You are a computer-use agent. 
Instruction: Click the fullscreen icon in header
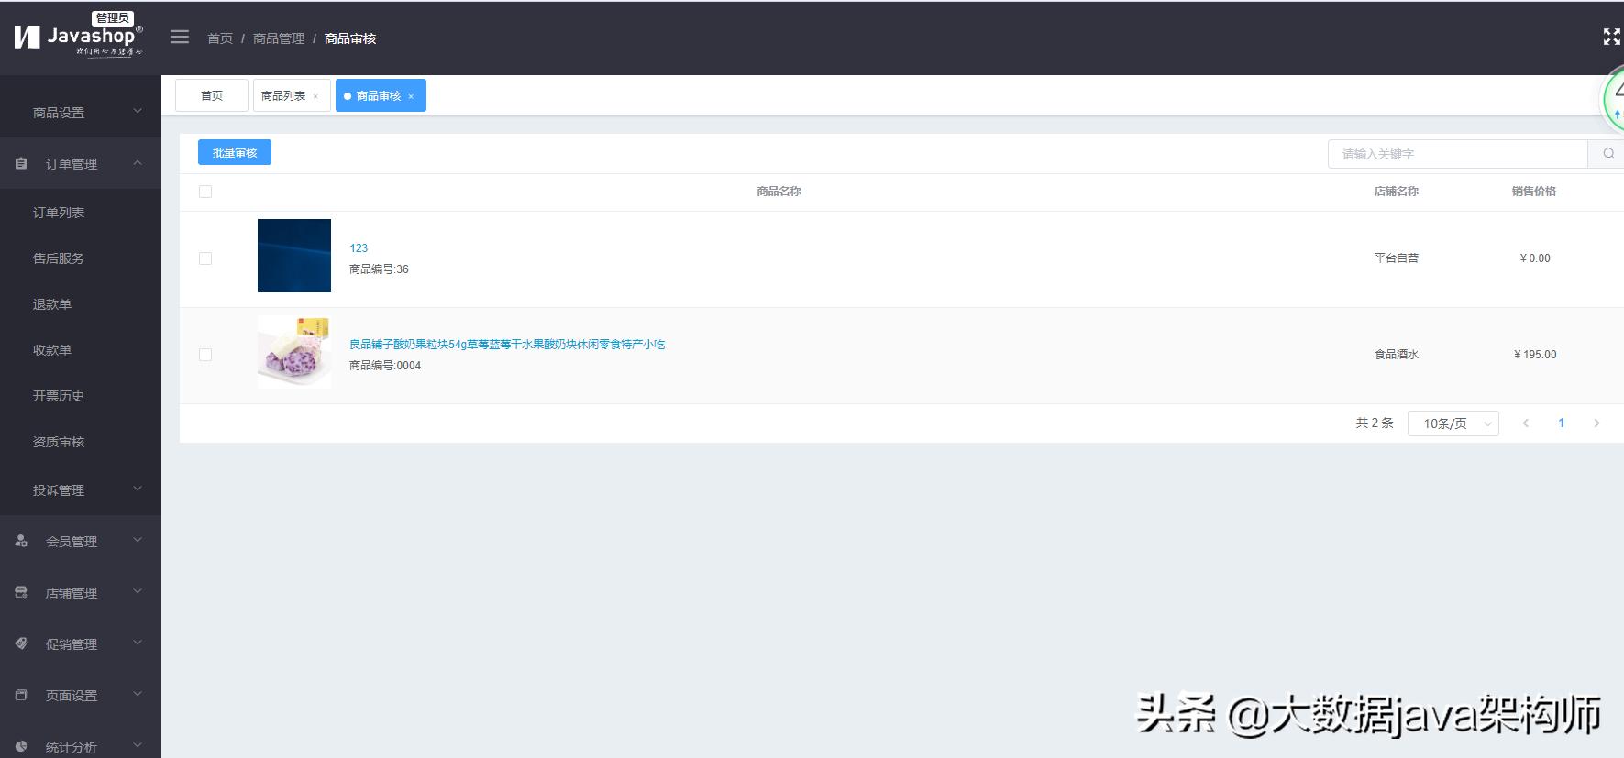coord(1611,37)
